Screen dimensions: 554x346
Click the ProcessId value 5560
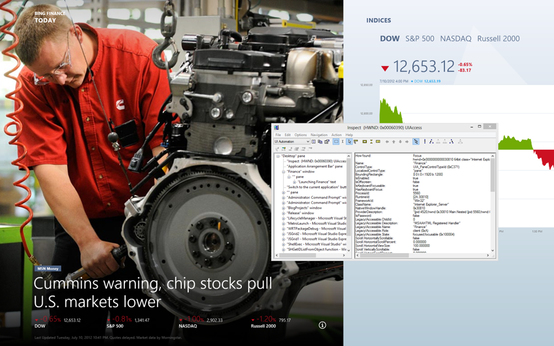click(417, 194)
